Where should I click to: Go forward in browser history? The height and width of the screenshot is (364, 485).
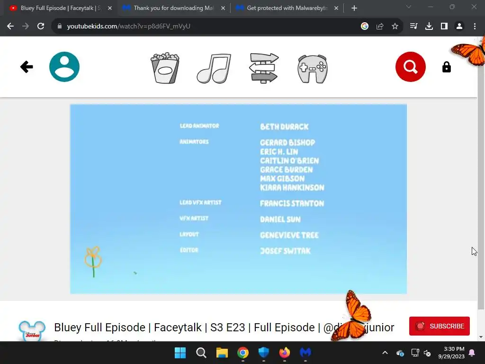point(26,27)
